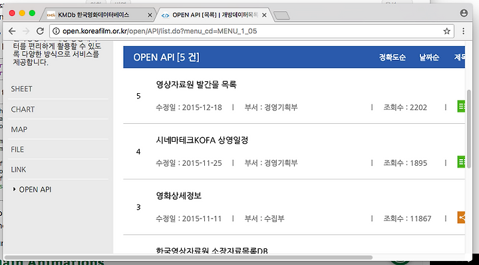Select OPEN API in the sidebar
Viewport: 479px width, 265px height.
point(35,190)
